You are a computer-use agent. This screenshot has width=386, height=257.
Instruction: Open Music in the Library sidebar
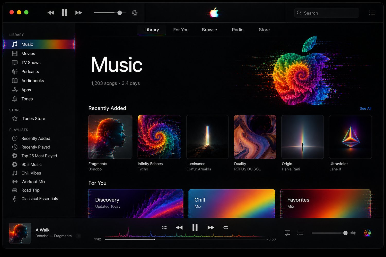[x=39, y=44]
